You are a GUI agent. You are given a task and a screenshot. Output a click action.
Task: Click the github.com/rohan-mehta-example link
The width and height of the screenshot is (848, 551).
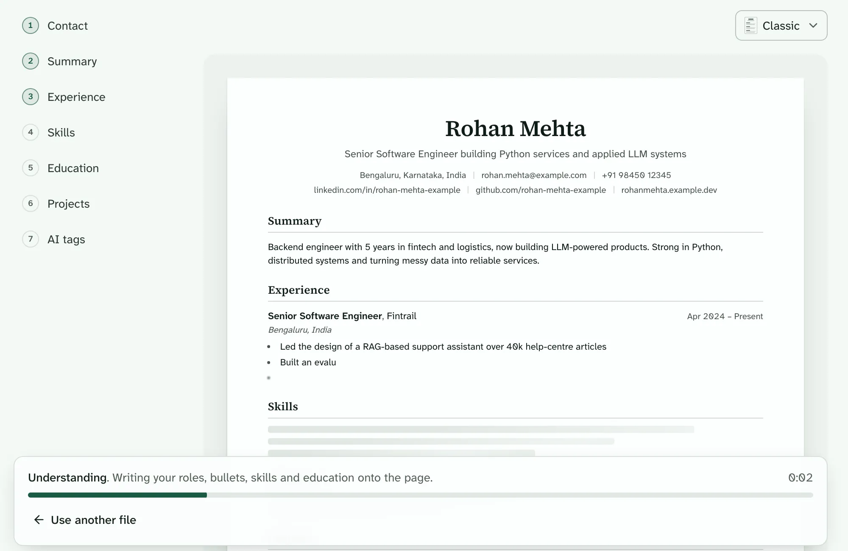[541, 190]
